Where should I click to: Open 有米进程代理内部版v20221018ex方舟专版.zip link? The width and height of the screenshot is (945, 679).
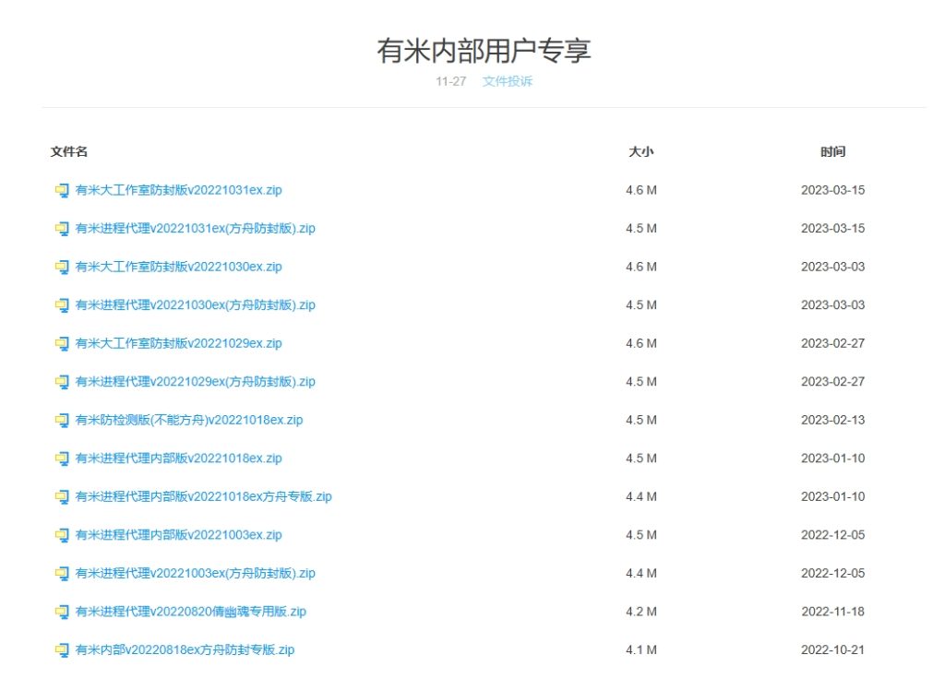pos(204,496)
